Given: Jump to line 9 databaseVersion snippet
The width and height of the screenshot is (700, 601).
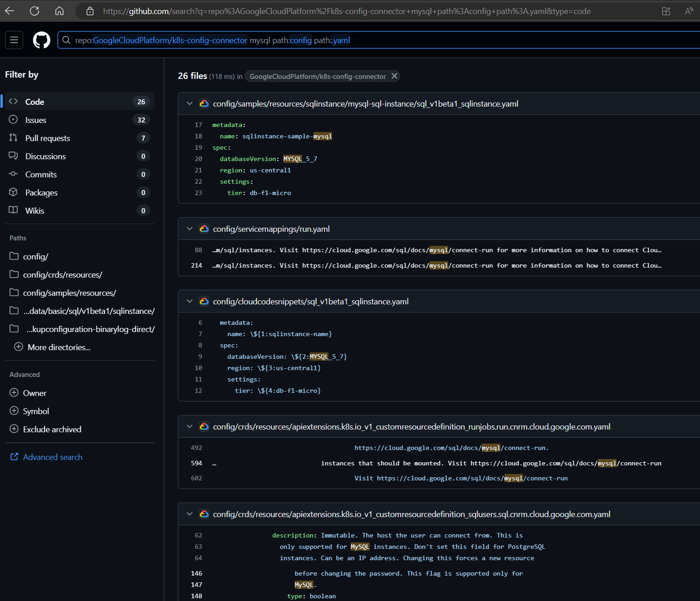Looking at the screenshot, I should pyautogui.click(x=200, y=357).
